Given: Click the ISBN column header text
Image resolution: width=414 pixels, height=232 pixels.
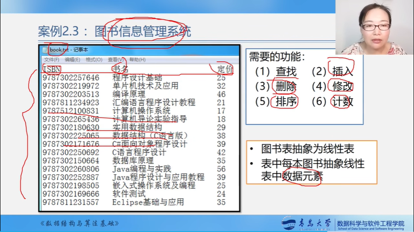Looking at the screenshot, I should pos(51,69).
